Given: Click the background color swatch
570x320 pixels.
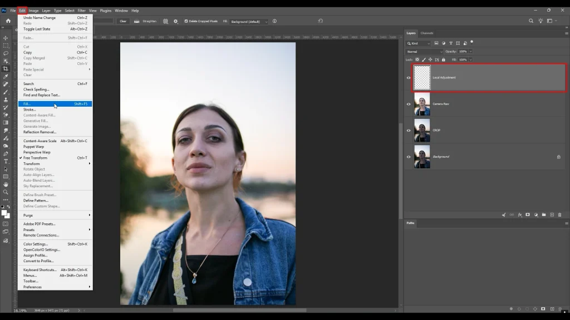Looking at the screenshot, I should pyautogui.click(x=8, y=216).
